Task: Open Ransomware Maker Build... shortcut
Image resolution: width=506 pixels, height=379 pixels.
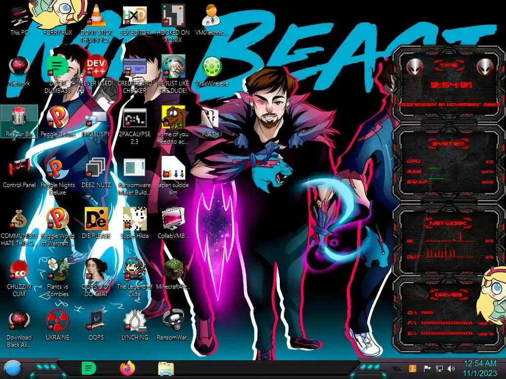Action: [134, 177]
